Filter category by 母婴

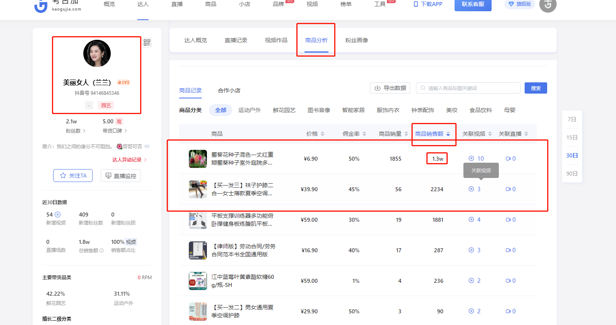point(510,110)
